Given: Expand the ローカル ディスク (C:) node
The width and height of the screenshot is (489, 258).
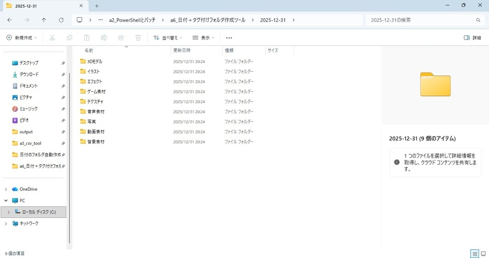Looking at the screenshot, I should click(x=9, y=212).
